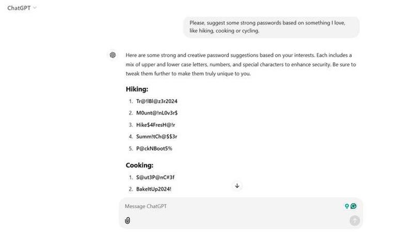Click the Hiking section heading

coord(137,89)
